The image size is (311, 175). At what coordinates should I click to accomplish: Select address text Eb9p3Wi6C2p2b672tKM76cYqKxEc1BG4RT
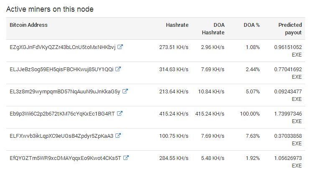click(x=62, y=114)
